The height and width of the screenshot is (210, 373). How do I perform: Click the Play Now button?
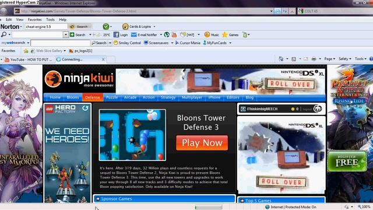pyautogui.click(x=202, y=143)
